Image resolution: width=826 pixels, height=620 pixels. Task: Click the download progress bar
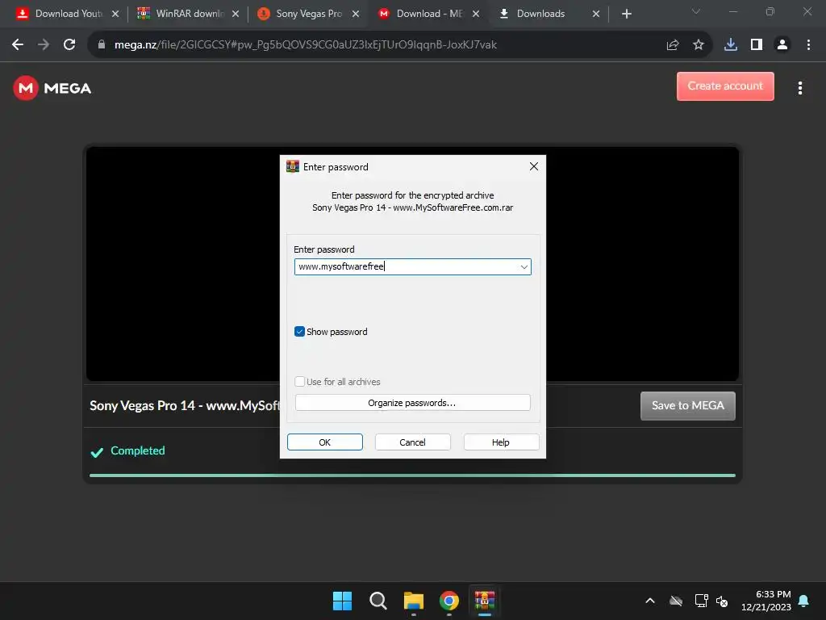pos(412,475)
